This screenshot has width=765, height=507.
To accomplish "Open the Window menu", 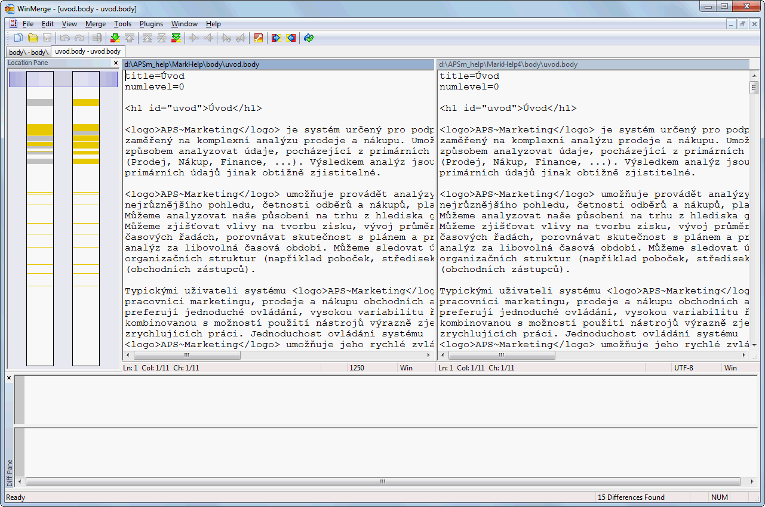I will click(185, 24).
